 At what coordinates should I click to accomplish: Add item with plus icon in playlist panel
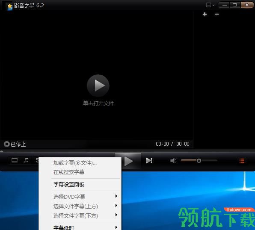(x=205, y=14)
